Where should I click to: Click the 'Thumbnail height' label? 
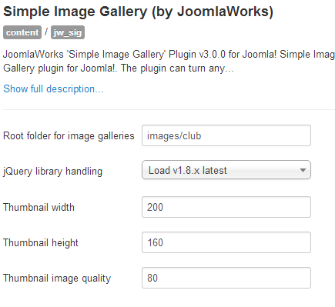[41, 243]
